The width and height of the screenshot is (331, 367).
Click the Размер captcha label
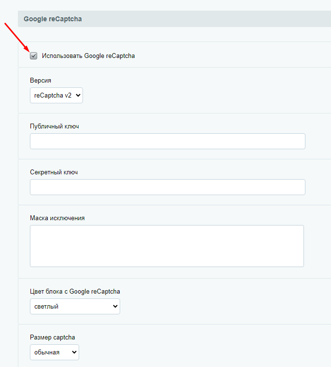click(53, 337)
